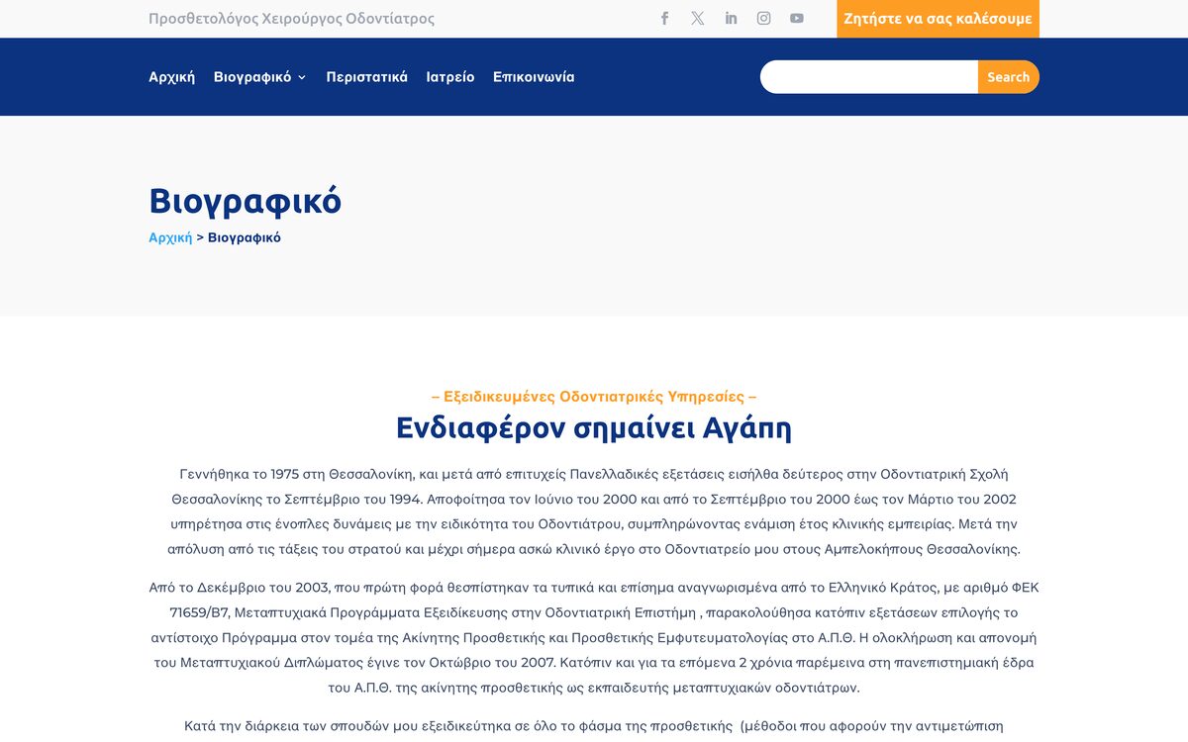The image size is (1188, 742).
Task: Go to Αρχική in the navigation menu
Action: (x=172, y=77)
